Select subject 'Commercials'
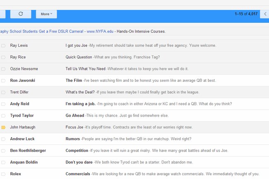 point(78,174)
